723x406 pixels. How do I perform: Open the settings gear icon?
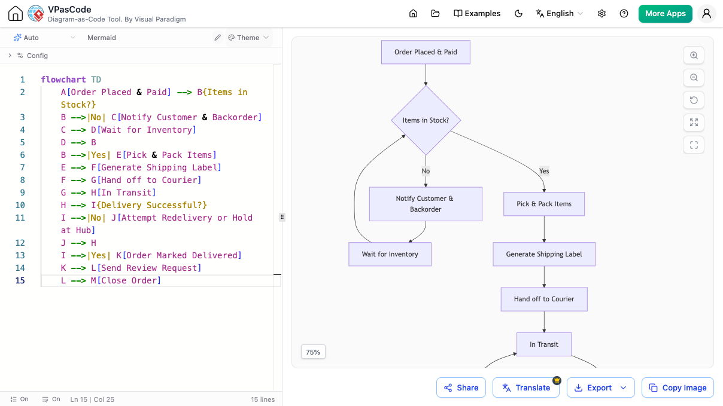pos(602,14)
